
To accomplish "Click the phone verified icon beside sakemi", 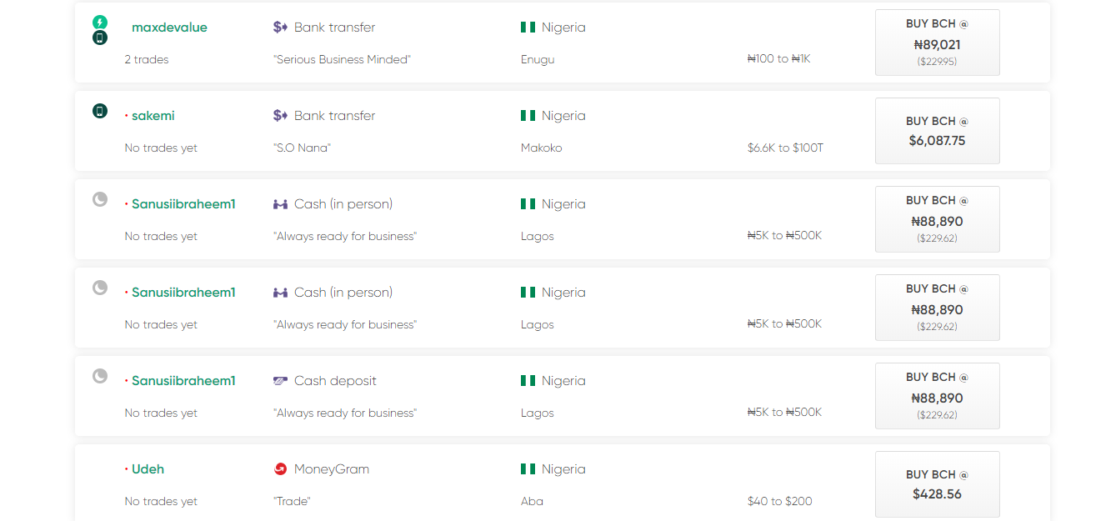I will point(100,111).
